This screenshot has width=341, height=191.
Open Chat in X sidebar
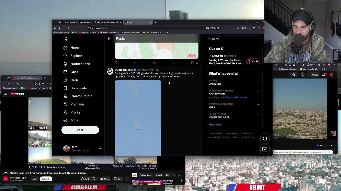pyautogui.click(x=71, y=72)
